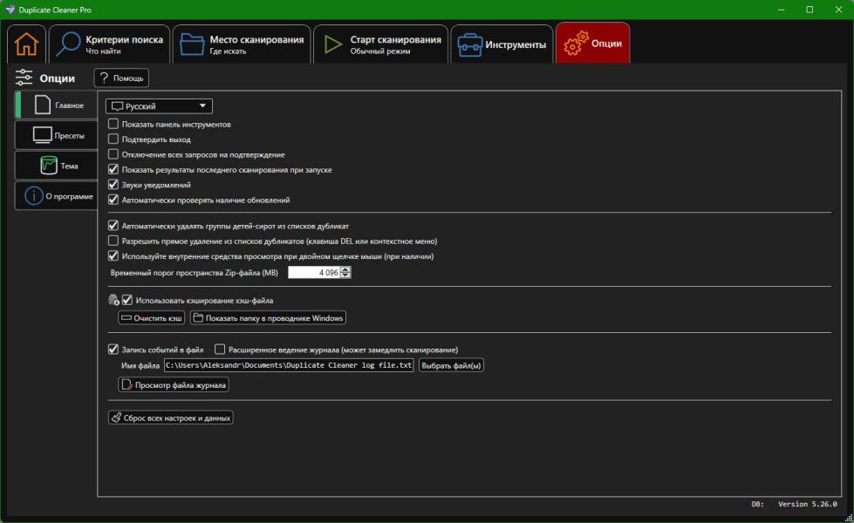Screen dimensions: 854x523
Task: Open the Опции tab
Action: 592,44
